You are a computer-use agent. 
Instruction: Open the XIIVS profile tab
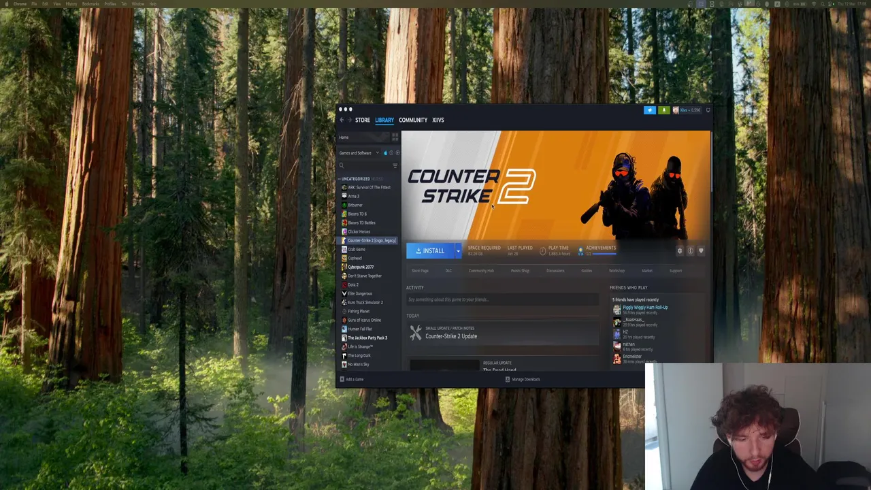pos(438,120)
